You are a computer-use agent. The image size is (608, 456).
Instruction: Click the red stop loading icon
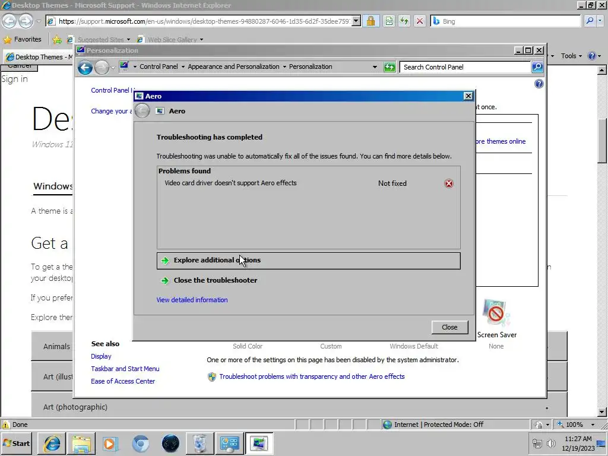[x=420, y=21]
